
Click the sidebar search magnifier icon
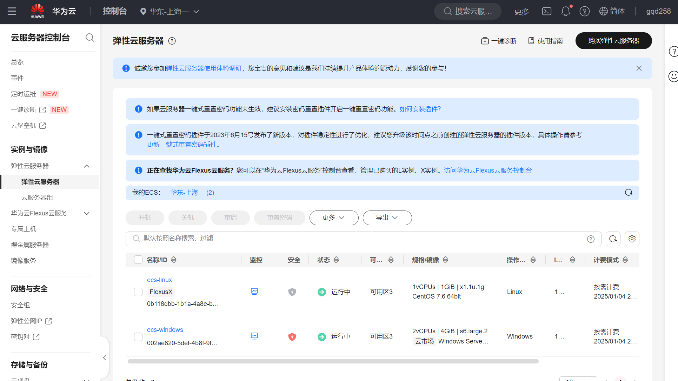[90, 38]
